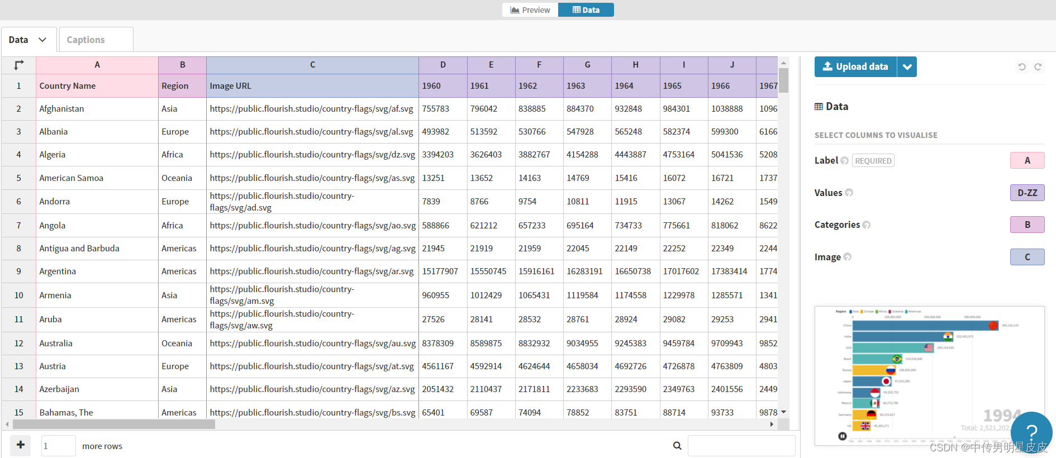The height and width of the screenshot is (458, 1056).
Task: Select the '1964' header cell
Action: click(x=635, y=86)
